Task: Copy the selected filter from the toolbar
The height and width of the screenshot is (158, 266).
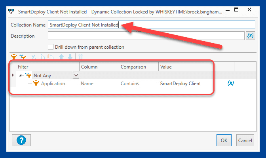Action: [42, 57]
